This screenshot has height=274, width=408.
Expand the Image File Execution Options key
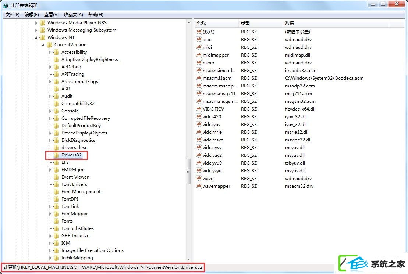(50, 250)
